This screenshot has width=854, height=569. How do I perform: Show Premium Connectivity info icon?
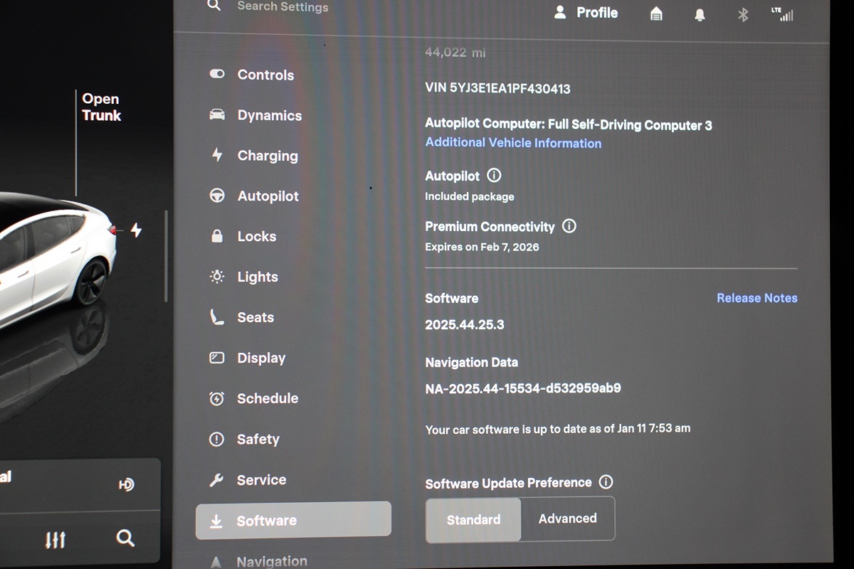coord(569,226)
